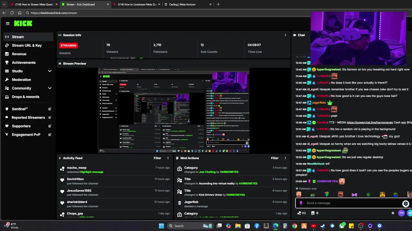Image resolution: width=412 pixels, height=231 pixels.
Task: Click JesusSaves1985 follower entry
Action: (79, 191)
